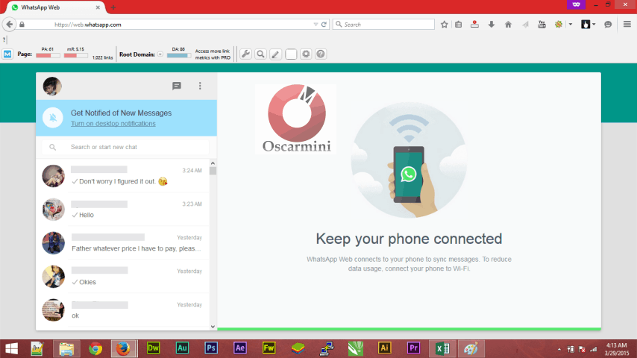Expand the Root Domain dropdown in MozBar
The height and width of the screenshot is (358, 637).
point(160,54)
